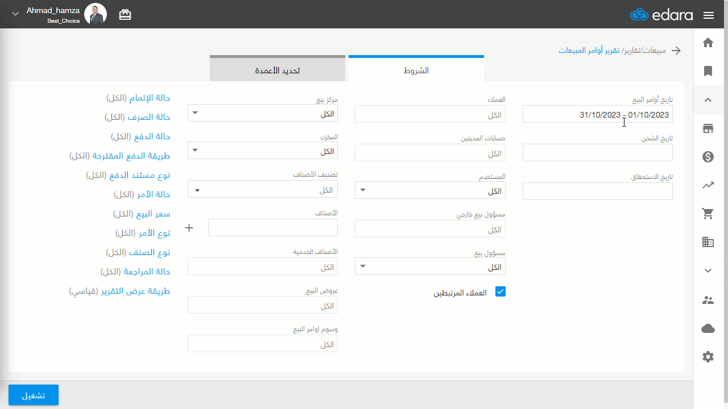728x409 pixels.
Task: Open the store icon in sidebar
Action: [x=708, y=128]
